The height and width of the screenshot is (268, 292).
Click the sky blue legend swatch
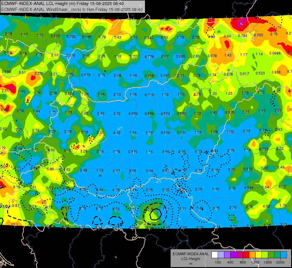tap(284, 255)
